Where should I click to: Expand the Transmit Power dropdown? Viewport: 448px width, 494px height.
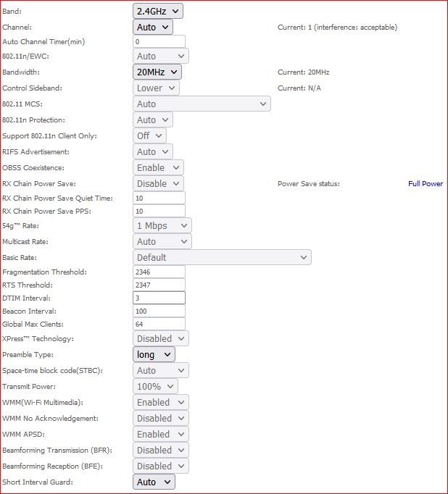[x=157, y=386]
